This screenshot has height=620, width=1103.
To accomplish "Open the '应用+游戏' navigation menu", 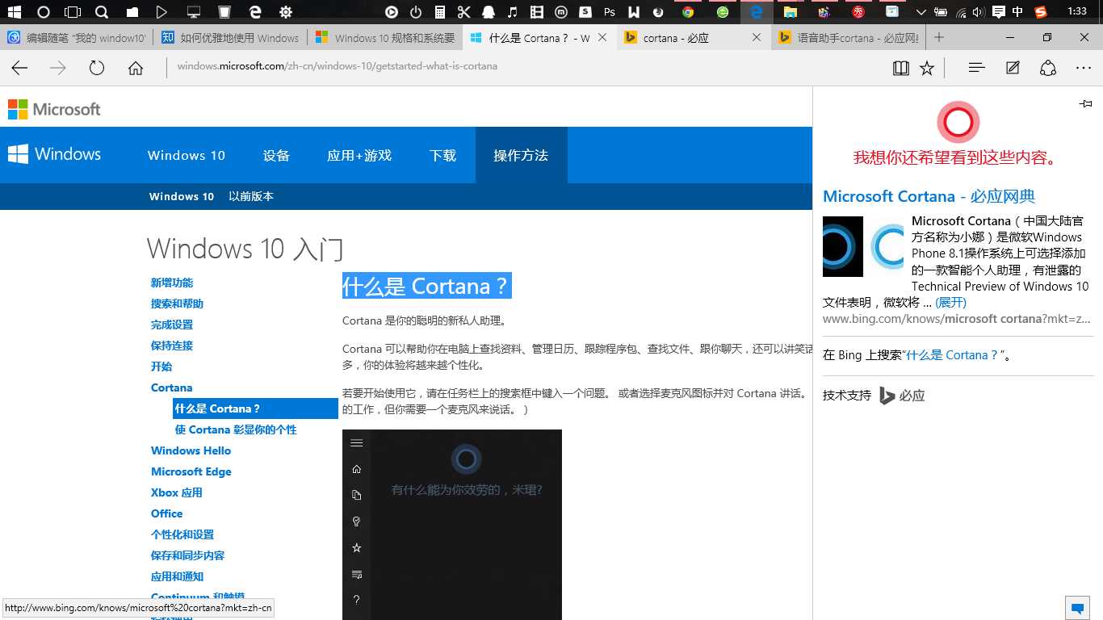I will (x=359, y=155).
